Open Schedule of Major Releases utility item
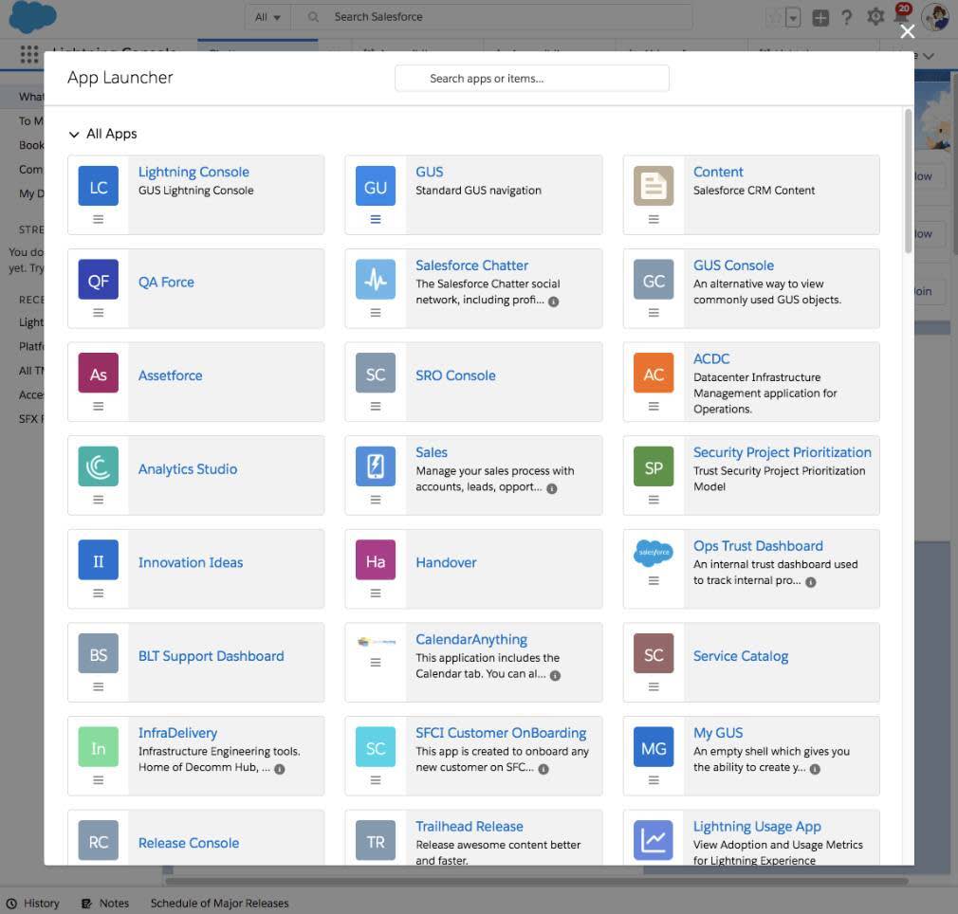Viewport: 958px width, 914px height. 219,903
